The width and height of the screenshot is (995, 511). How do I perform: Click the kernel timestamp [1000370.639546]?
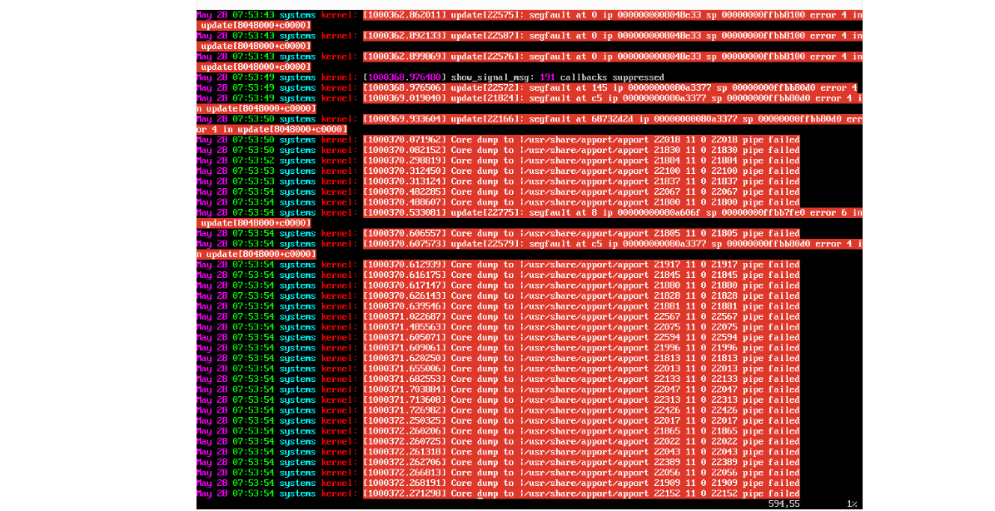(405, 306)
